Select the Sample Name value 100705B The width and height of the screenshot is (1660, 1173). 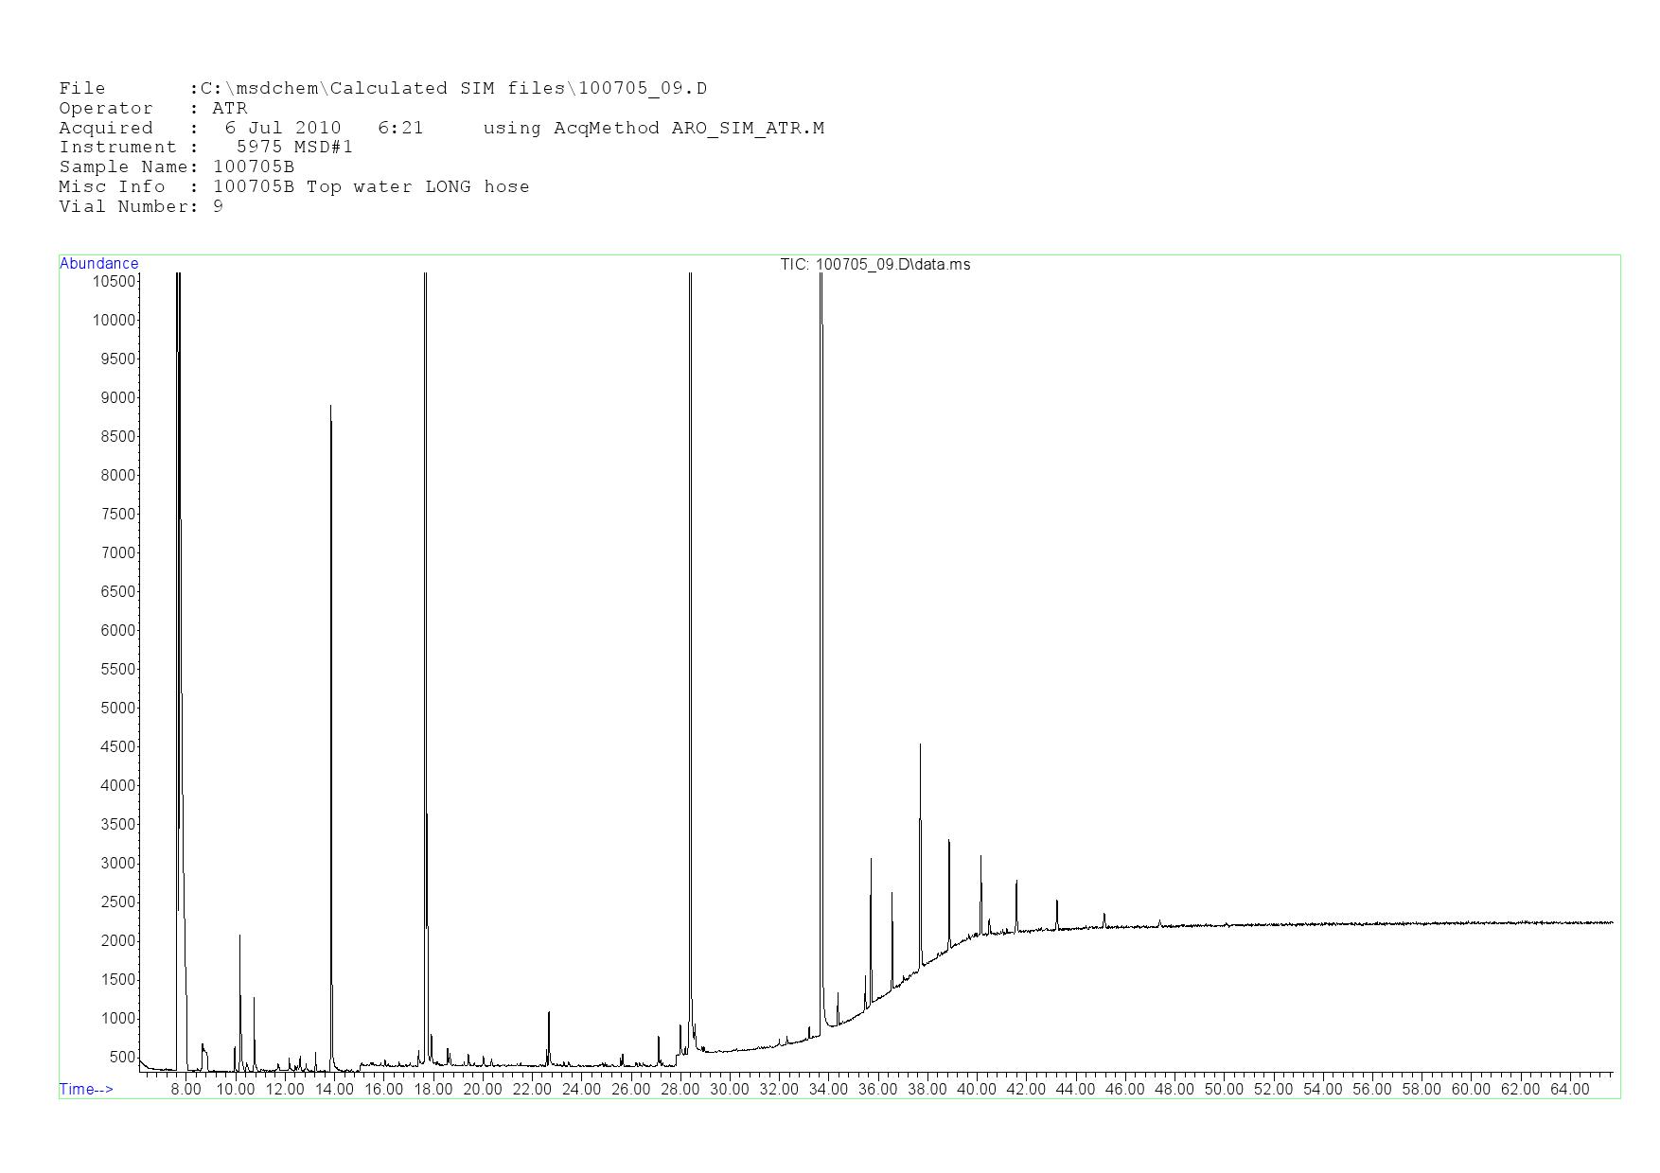pos(254,167)
